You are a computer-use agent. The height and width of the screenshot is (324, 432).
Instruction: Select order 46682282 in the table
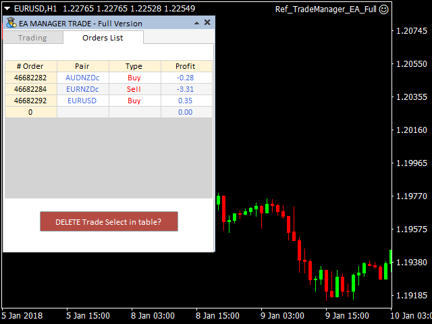(30, 78)
